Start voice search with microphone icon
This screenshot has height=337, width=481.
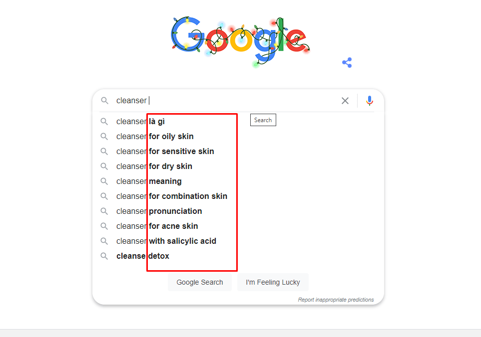(x=369, y=101)
